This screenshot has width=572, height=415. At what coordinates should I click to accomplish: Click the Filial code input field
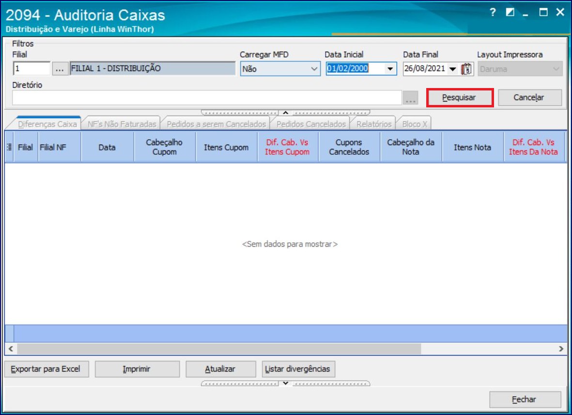pyautogui.click(x=31, y=69)
